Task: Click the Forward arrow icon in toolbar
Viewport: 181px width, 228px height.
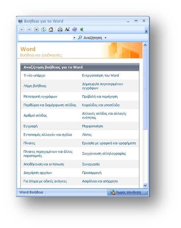Action: tap(29, 29)
